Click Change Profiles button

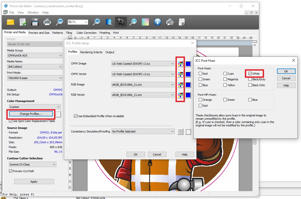[x=31, y=114]
